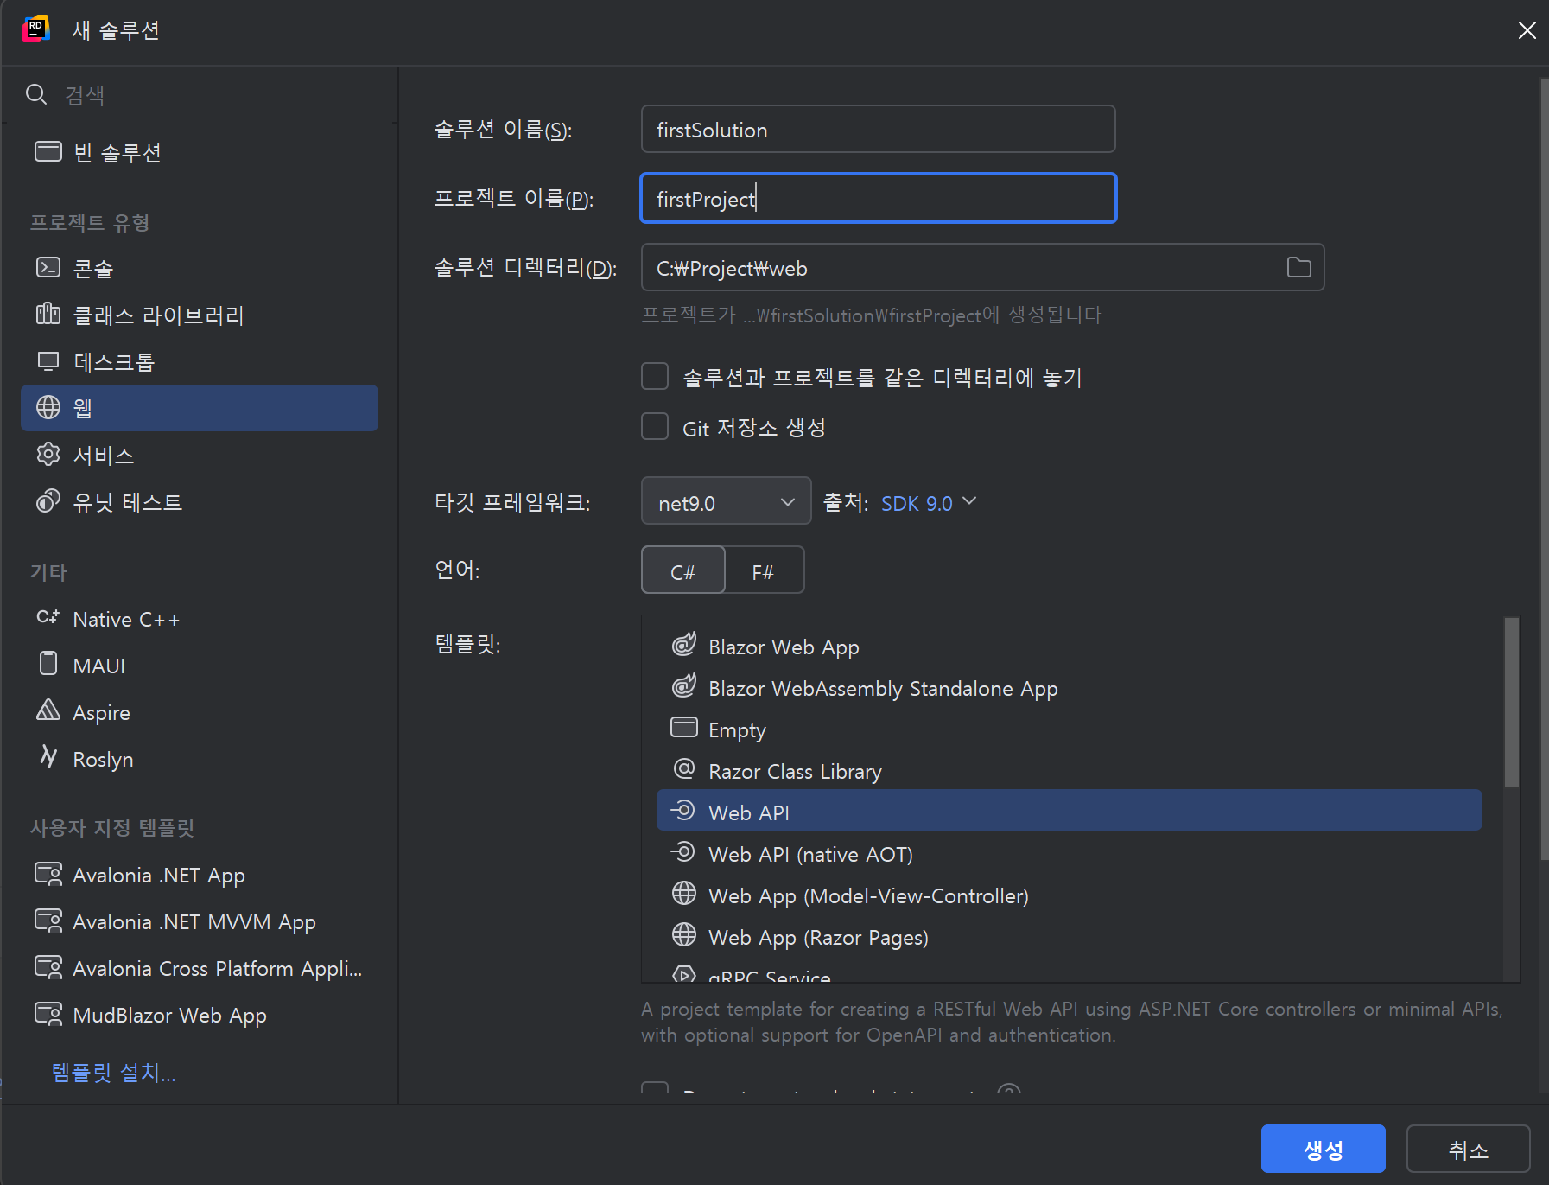
Task: Click the Avalonia .NET MVVM App icon
Action: pos(48,921)
